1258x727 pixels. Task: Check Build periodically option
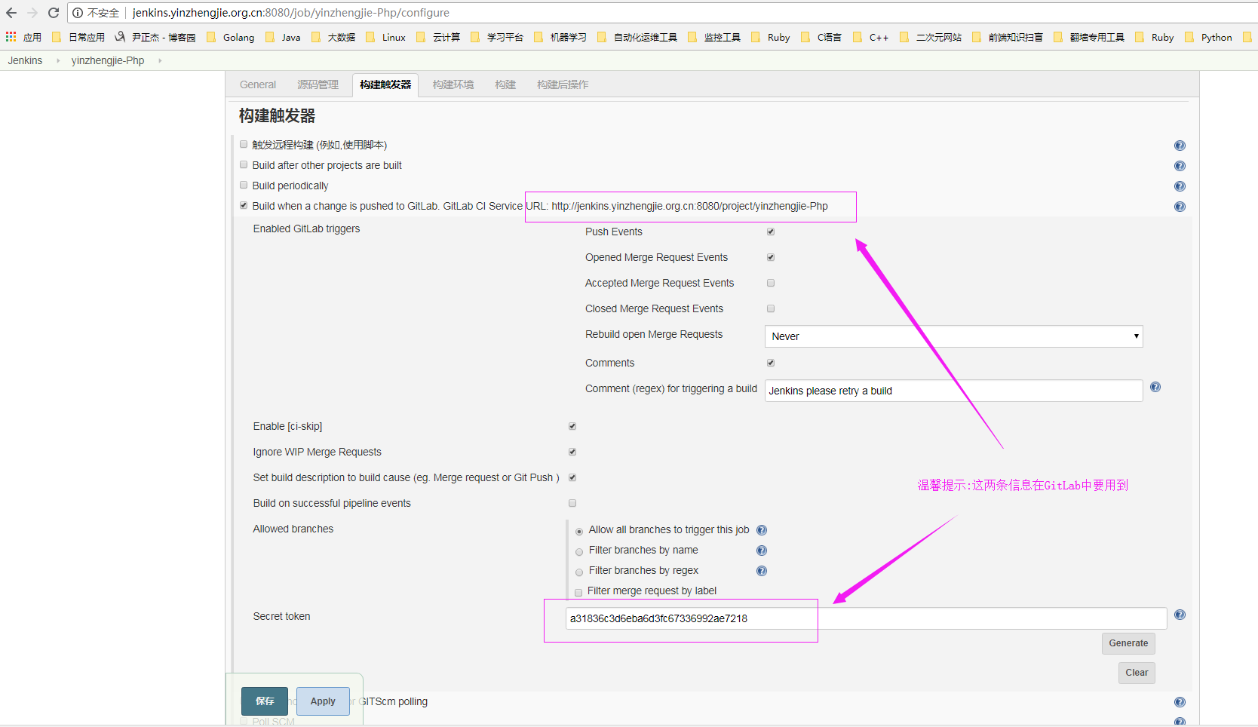[x=244, y=185]
